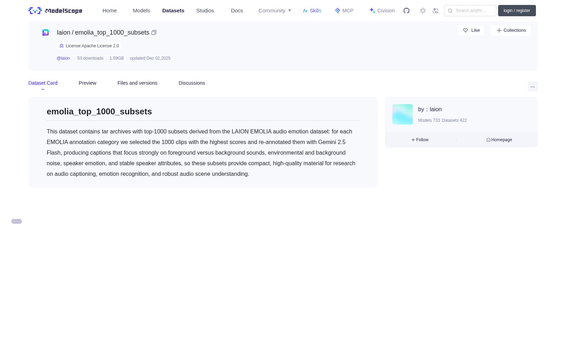Viewport: 566px width, 353px height.
Task: Click the laion profile thumbnail
Action: click(x=403, y=114)
